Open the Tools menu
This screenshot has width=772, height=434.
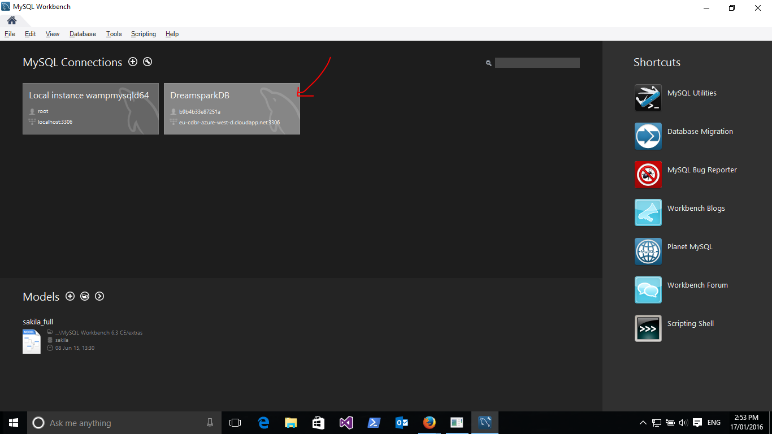114,34
